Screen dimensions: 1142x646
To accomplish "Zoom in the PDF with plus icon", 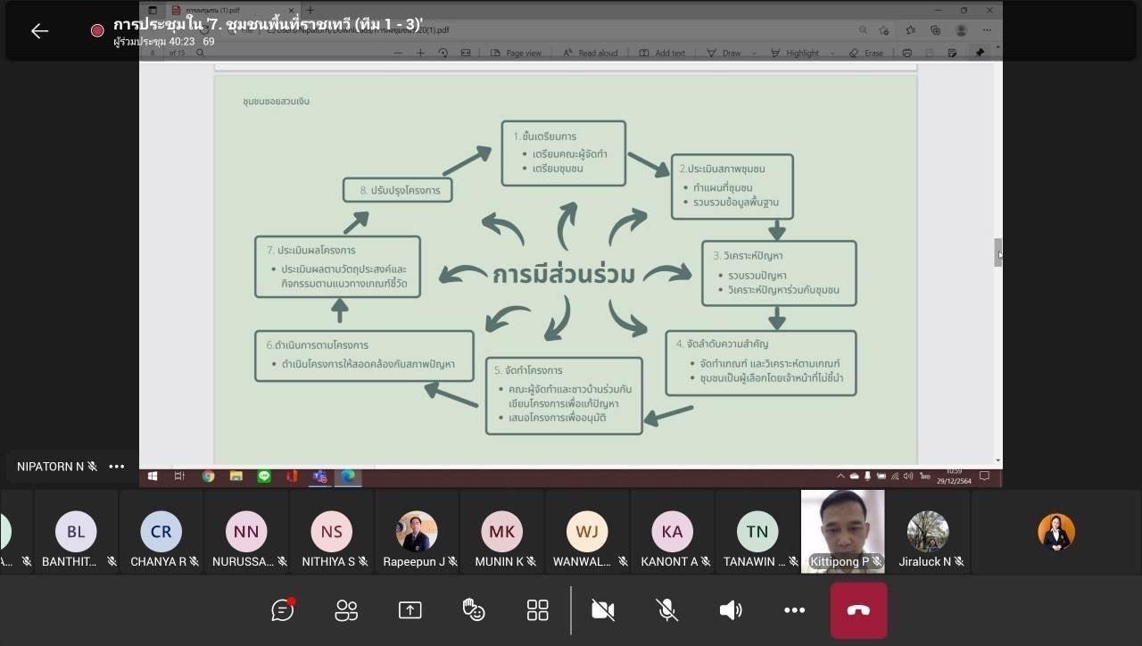I will click(x=421, y=53).
